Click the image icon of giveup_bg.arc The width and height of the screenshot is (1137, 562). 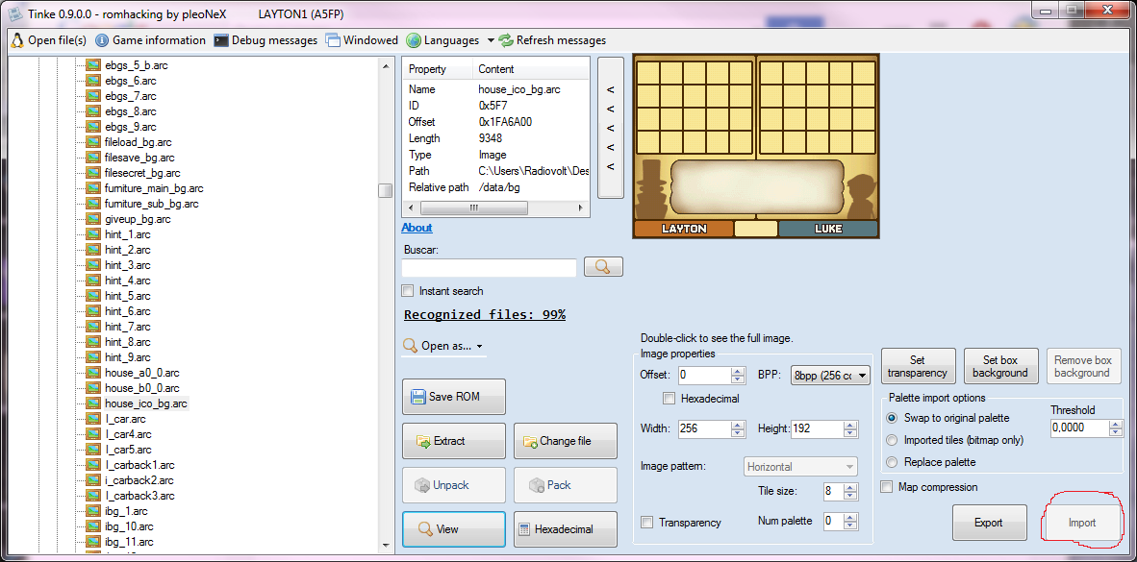pos(92,219)
